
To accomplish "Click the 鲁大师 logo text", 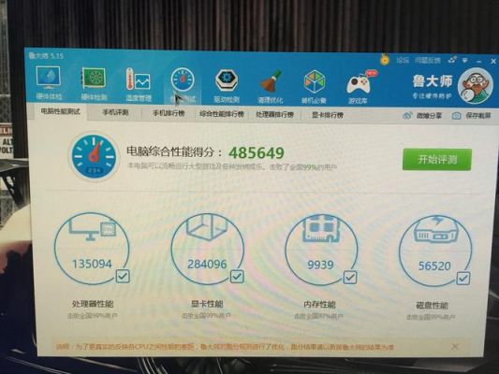I will coord(433,81).
